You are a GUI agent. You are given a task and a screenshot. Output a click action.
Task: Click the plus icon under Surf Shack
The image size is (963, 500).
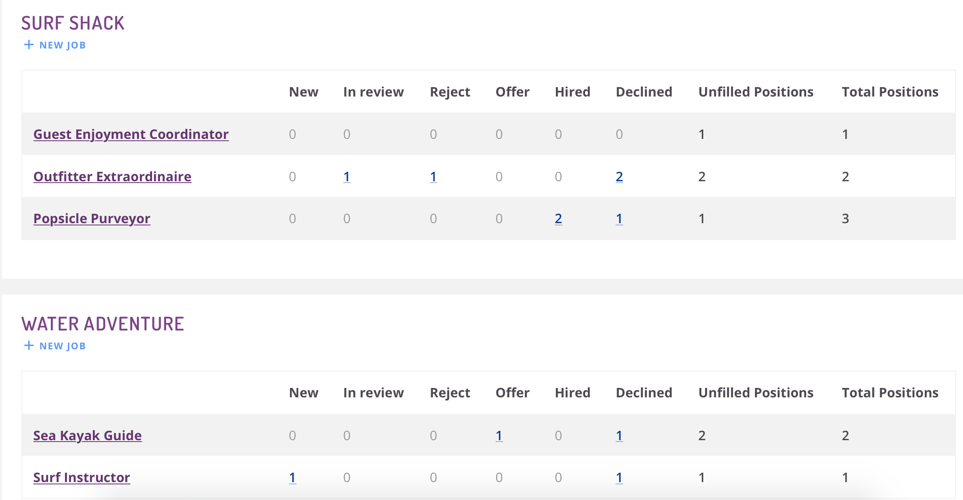click(29, 45)
